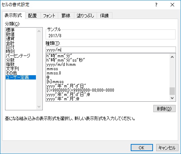Pick format yyyy"年"m"月"d"日"

tap(107, 86)
